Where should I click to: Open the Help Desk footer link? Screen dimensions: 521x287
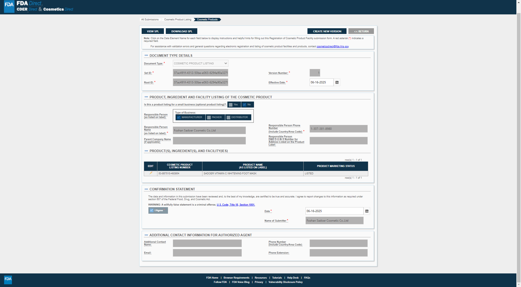(x=293, y=278)
